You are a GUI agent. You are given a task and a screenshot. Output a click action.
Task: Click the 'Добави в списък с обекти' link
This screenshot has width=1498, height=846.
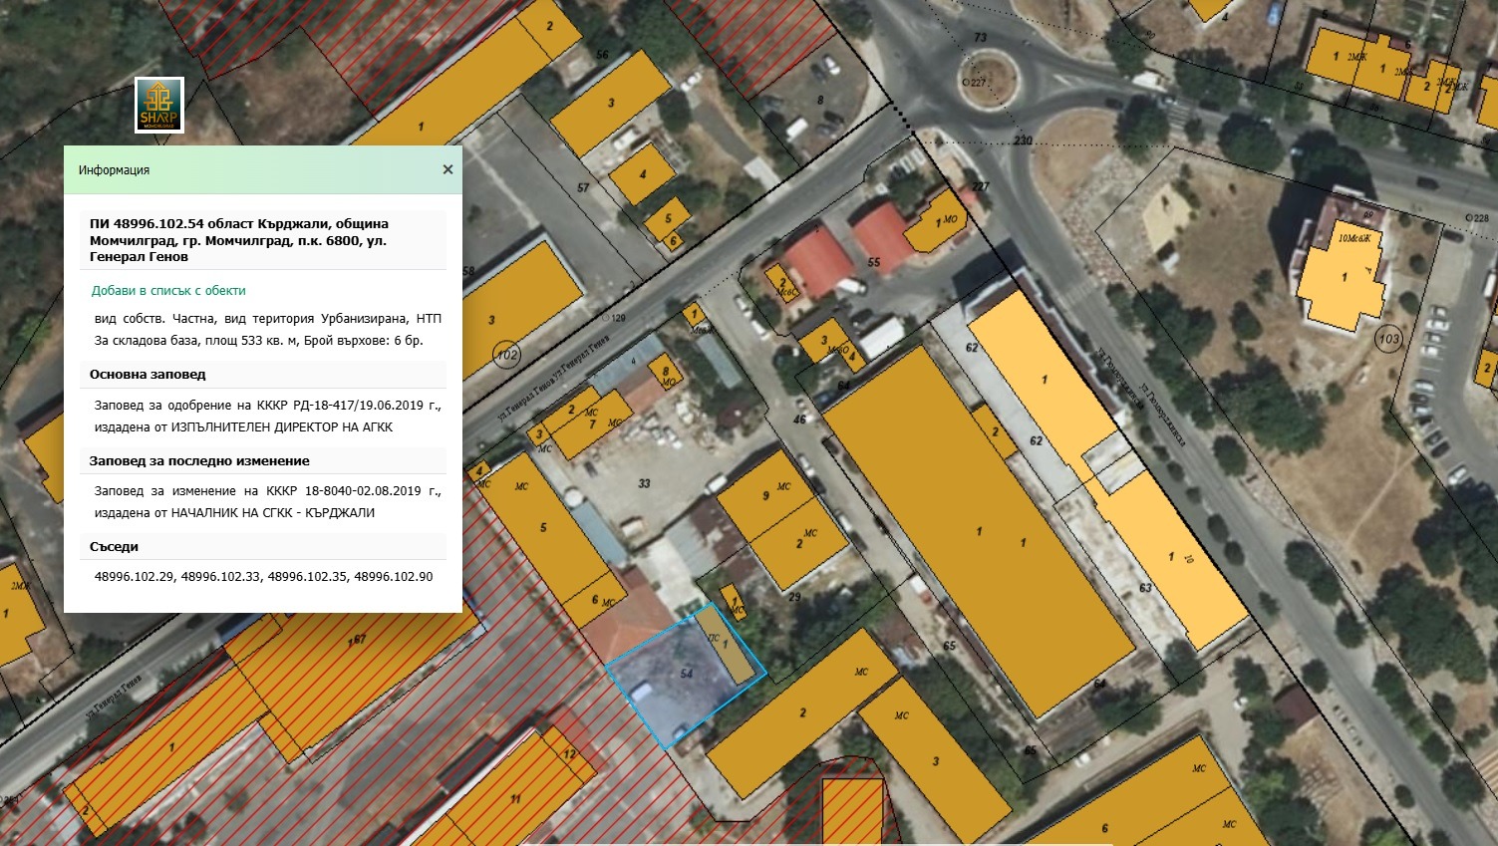tap(168, 291)
